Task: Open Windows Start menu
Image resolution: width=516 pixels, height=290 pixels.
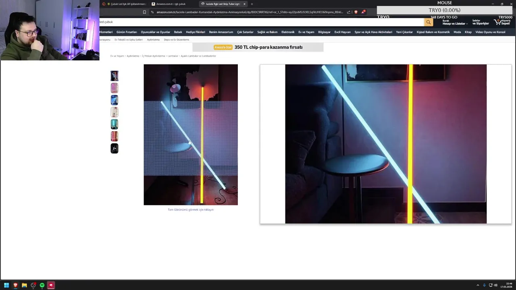Action: tap(6, 285)
